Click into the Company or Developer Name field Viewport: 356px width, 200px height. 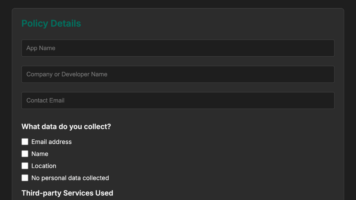178,74
